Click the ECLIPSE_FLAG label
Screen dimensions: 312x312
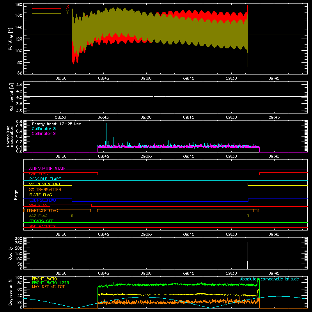coord(43,200)
